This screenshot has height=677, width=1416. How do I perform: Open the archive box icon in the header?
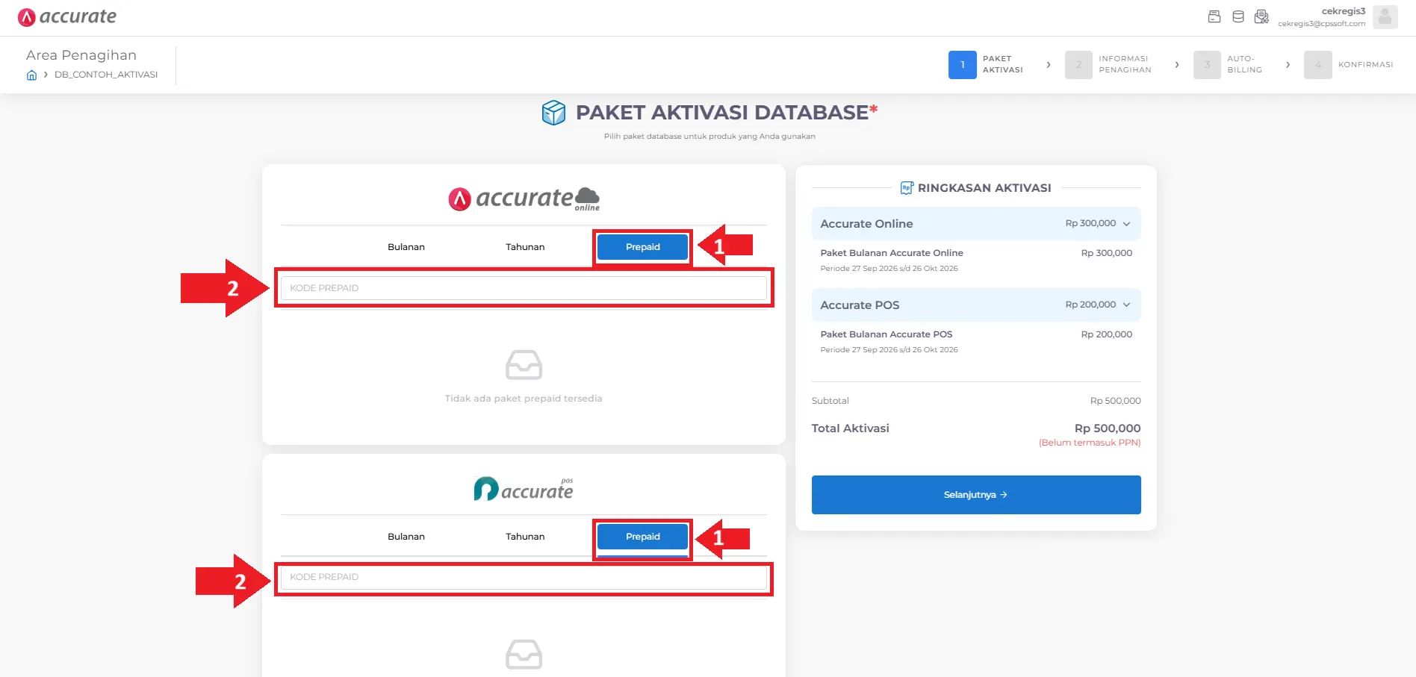[x=1214, y=16]
